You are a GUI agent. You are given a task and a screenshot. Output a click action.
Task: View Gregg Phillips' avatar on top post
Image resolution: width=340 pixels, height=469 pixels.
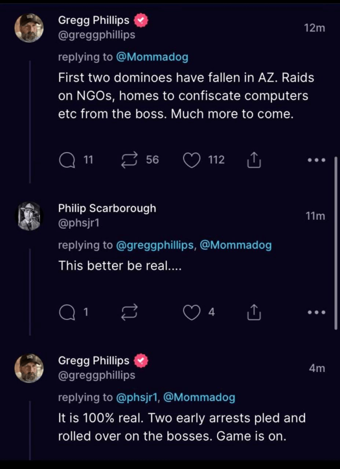(x=29, y=28)
